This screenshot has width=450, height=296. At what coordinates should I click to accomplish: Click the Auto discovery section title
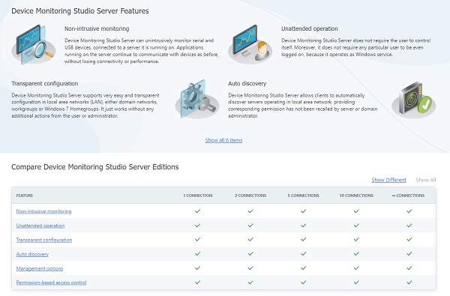(x=247, y=83)
